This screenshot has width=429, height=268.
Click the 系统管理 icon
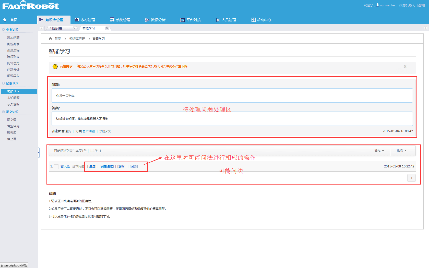pos(112,20)
